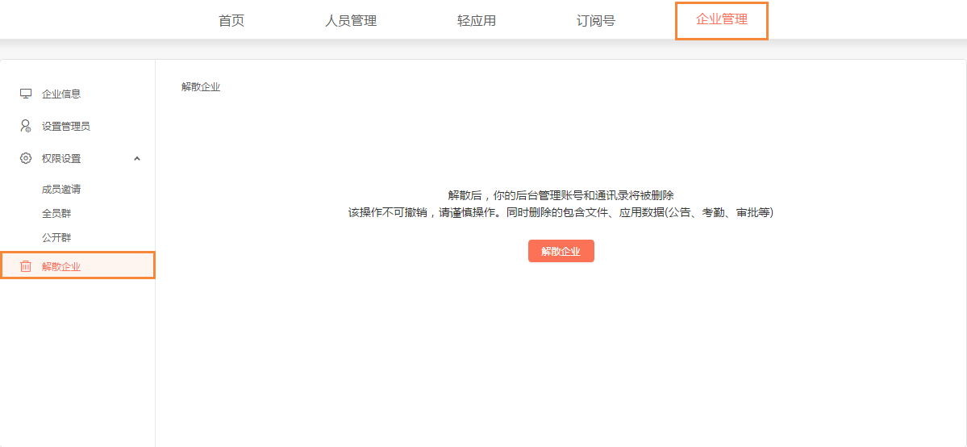Click the 解散企业 page heading text
This screenshot has width=967, height=447.
pos(201,87)
